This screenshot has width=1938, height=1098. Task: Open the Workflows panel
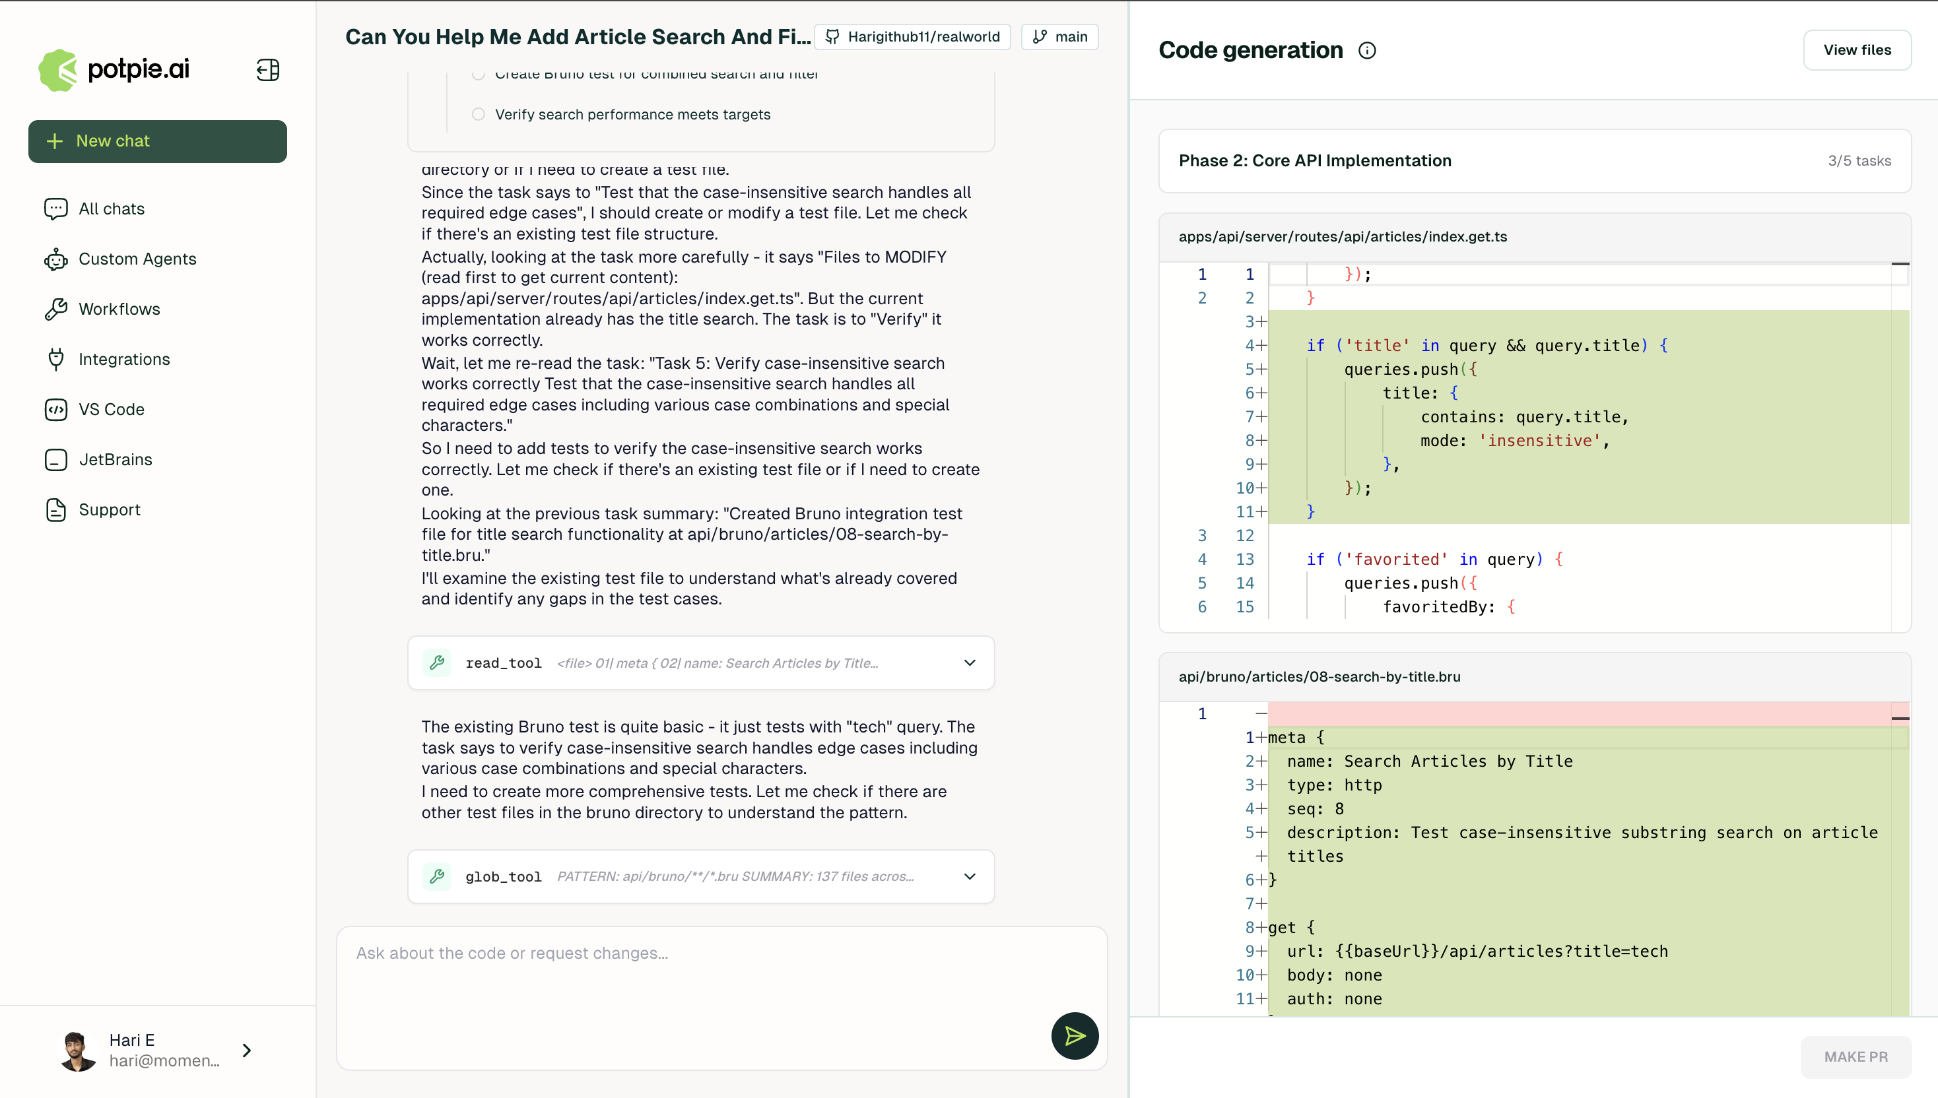(119, 309)
